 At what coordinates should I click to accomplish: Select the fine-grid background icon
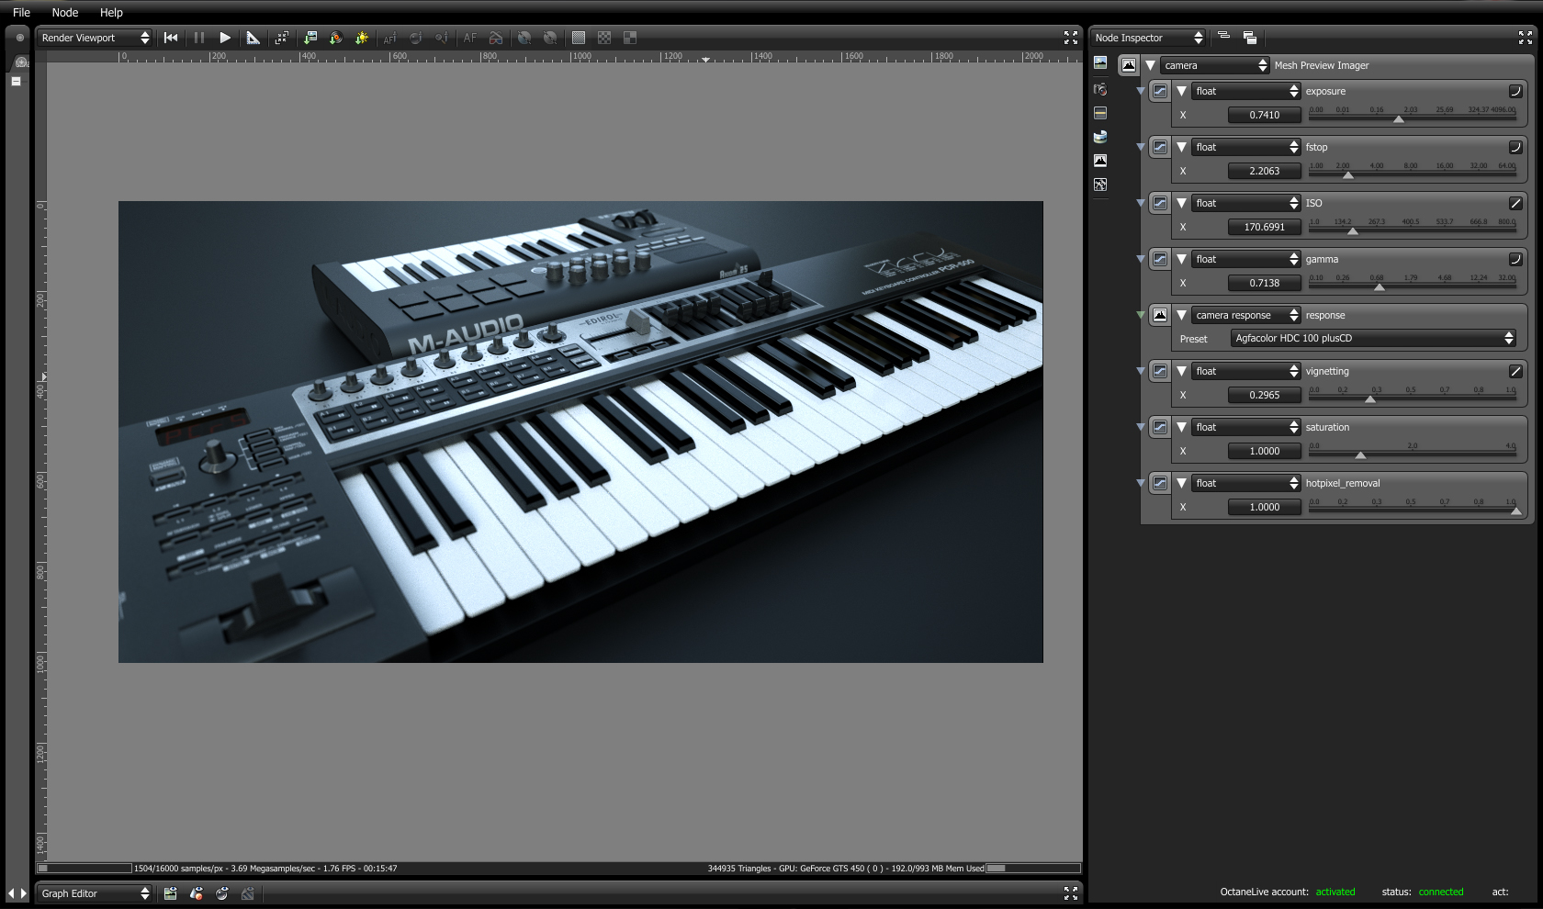click(x=579, y=38)
